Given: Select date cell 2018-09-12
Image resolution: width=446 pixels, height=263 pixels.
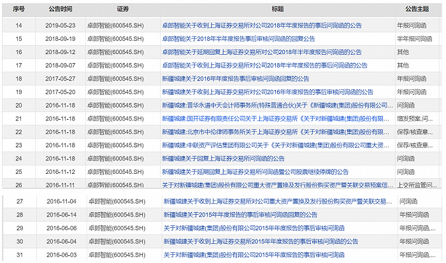Looking at the screenshot, I should [x=61, y=52].
